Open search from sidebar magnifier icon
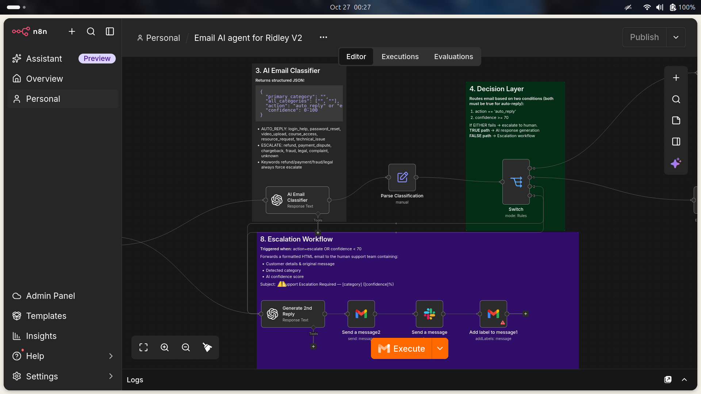701x394 pixels. 91,31
